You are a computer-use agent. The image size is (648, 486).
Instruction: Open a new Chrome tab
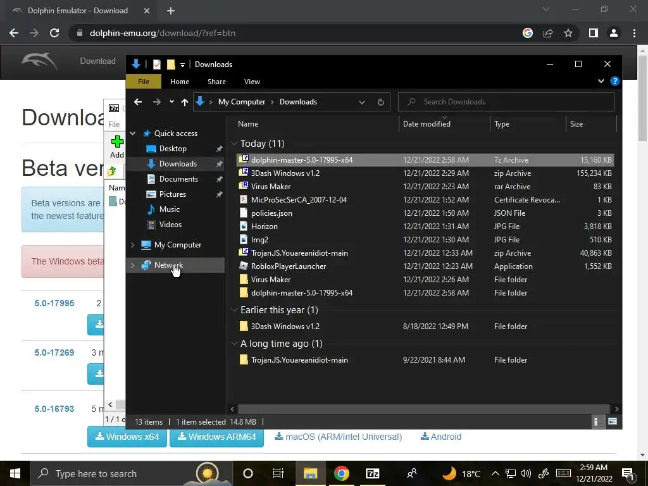(x=171, y=11)
